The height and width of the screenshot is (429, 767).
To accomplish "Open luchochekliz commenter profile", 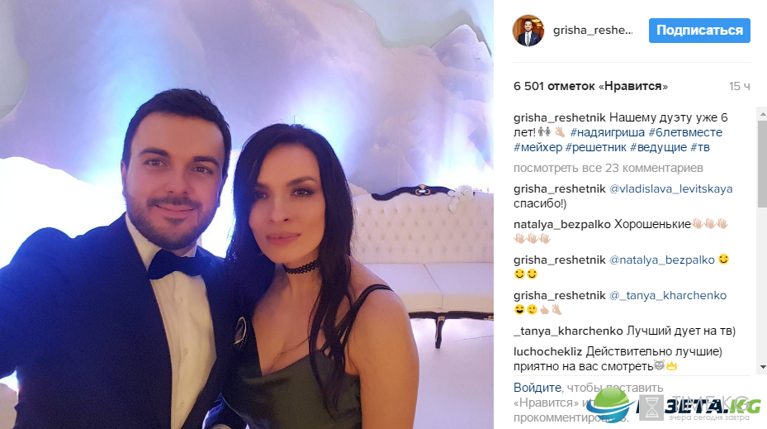I will point(548,351).
